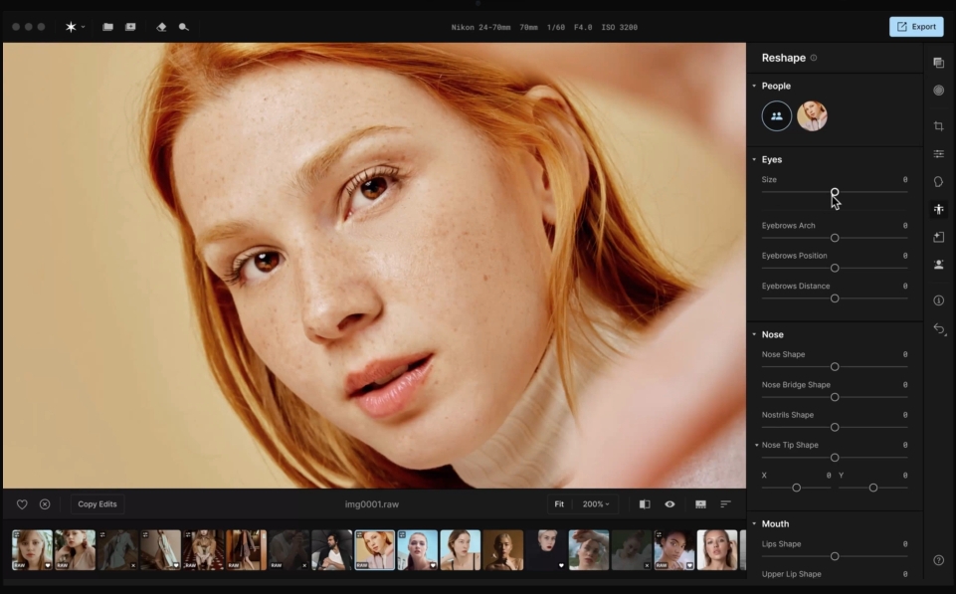This screenshot has width=956, height=594.
Task: Click the Fit view option
Action: (x=559, y=504)
